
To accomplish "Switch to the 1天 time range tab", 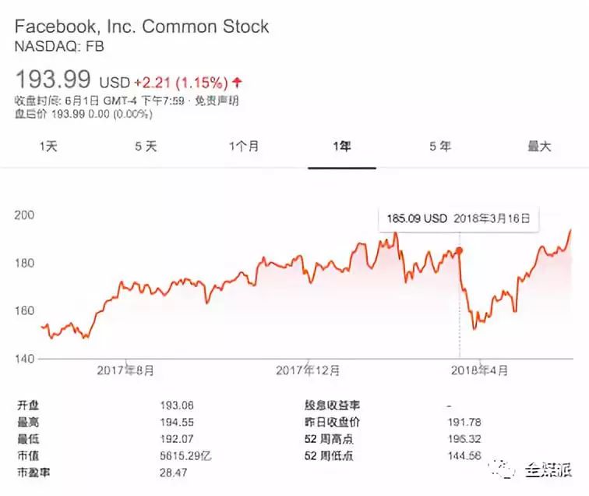I will click(48, 147).
